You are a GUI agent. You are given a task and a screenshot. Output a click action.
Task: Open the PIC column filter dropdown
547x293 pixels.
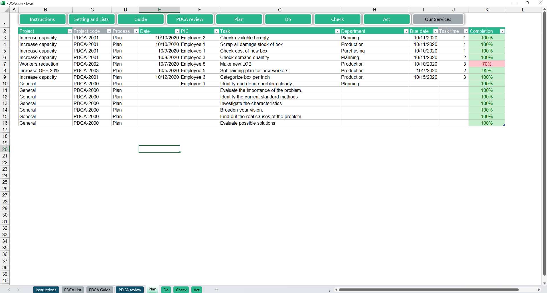click(216, 31)
